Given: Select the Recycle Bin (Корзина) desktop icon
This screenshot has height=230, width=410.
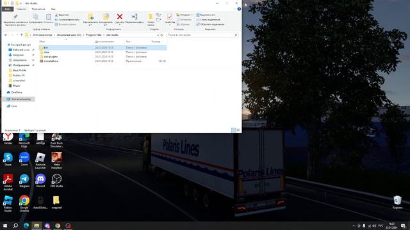Looking at the screenshot, I should [x=397, y=203].
